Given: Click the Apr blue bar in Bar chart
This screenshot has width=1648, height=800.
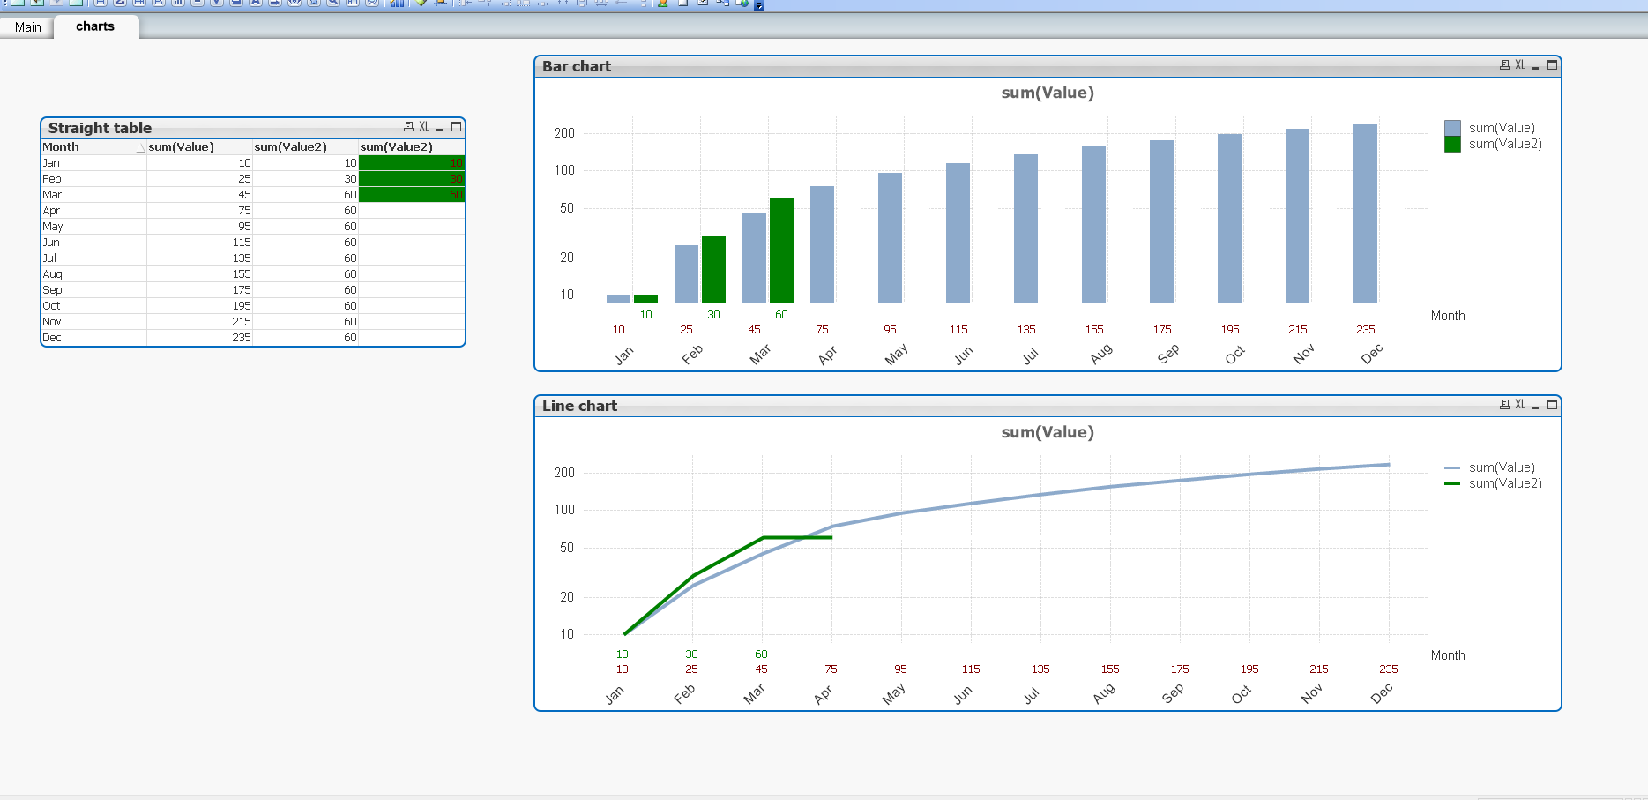Looking at the screenshot, I should click(822, 245).
